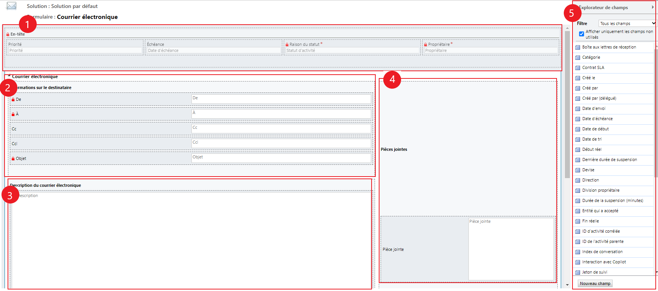This screenshot has height=291, width=658.
Task: Toggle Afficher uniquement les champs non utilisés checkbox
Action: click(581, 34)
